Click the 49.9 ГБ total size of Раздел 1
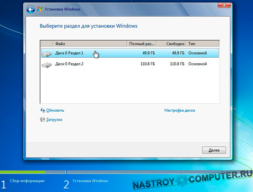253x192 pixels. 149,53
